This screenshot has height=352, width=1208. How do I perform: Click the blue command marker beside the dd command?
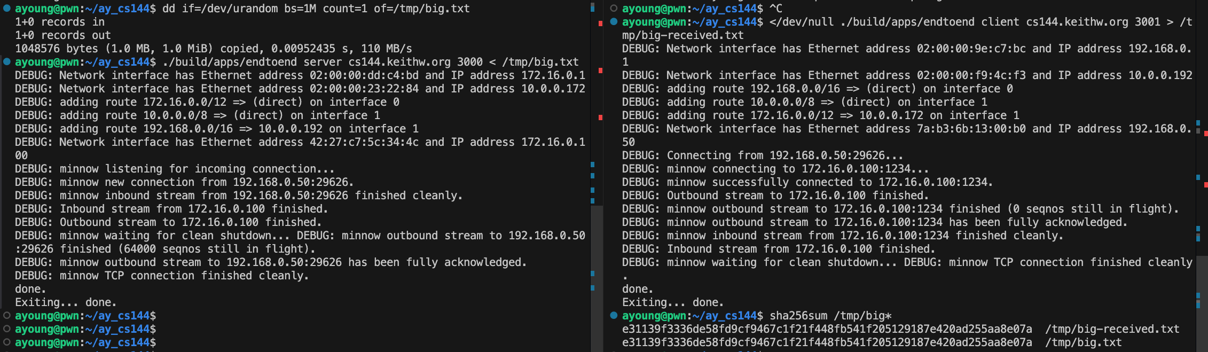click(x=7, y=9)
